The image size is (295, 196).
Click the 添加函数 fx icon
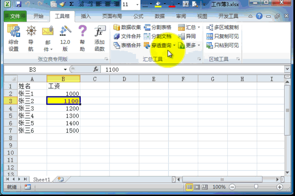click(99, 38)
